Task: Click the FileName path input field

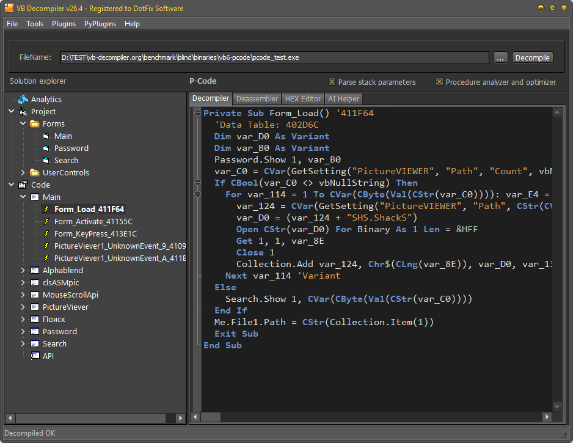Action: [274, 57]
